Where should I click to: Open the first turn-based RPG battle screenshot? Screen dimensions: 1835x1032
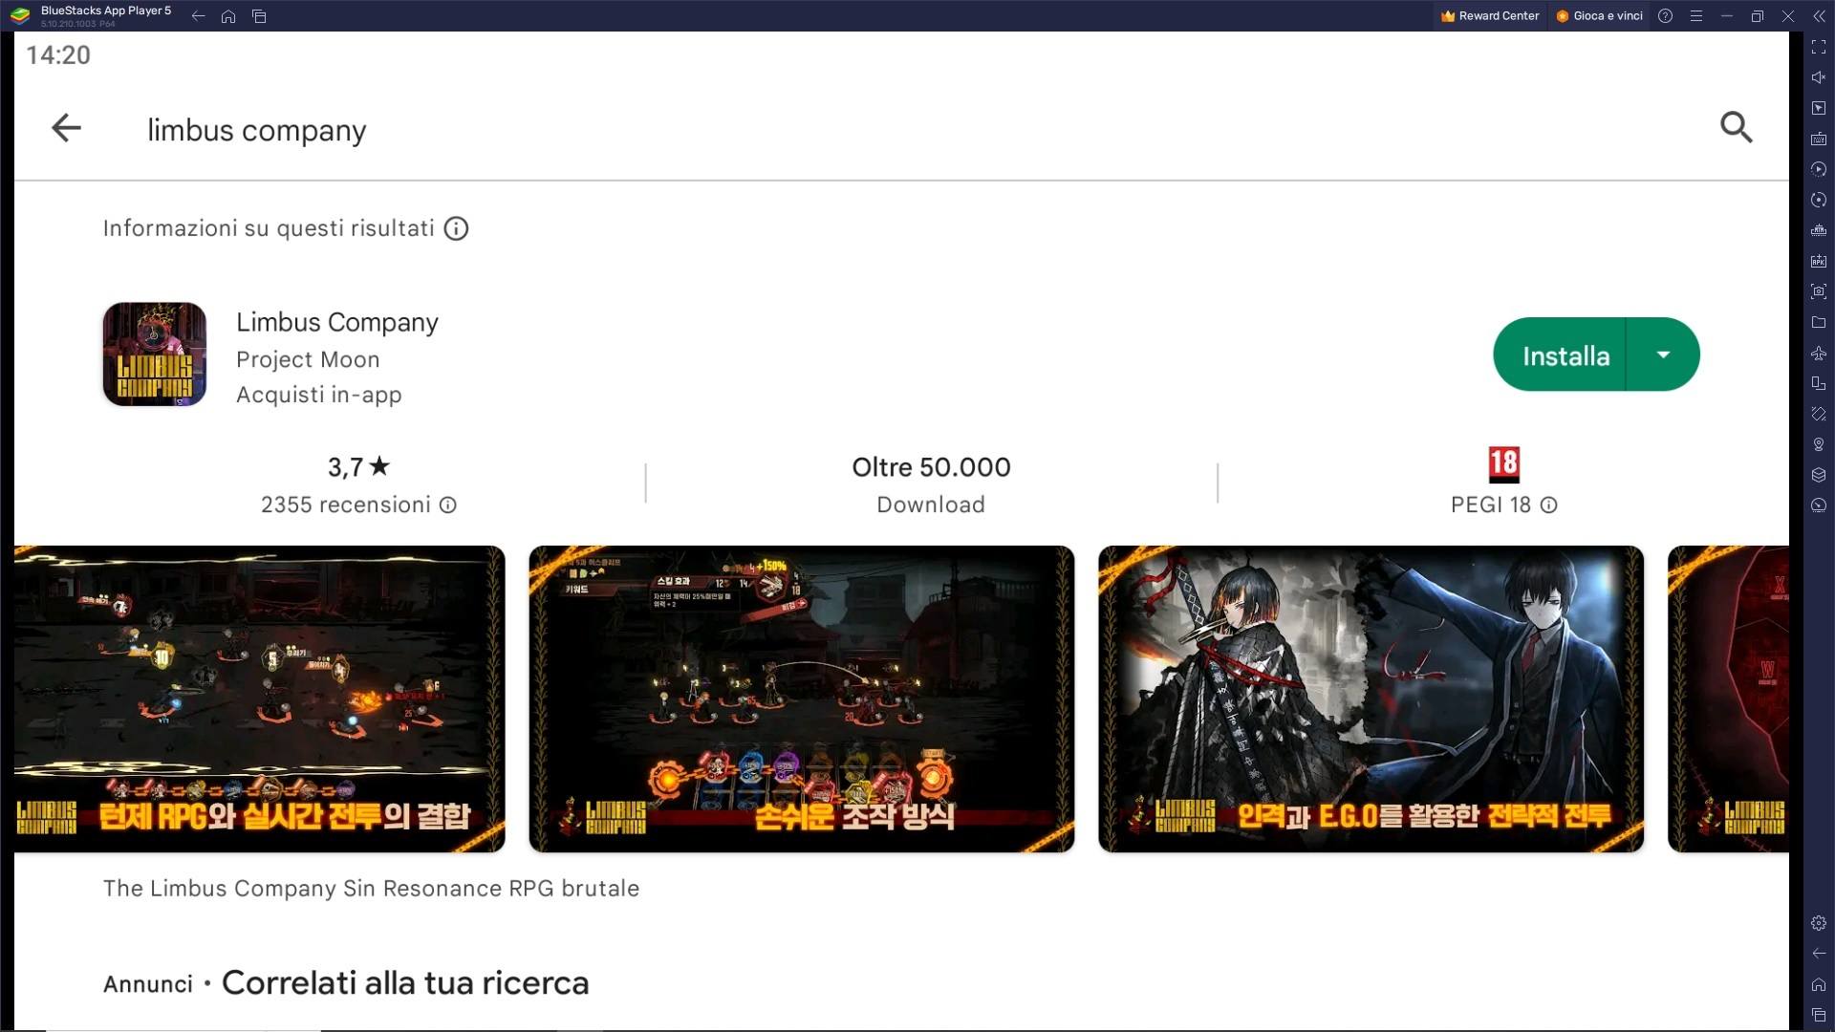[x=259, y=699]
